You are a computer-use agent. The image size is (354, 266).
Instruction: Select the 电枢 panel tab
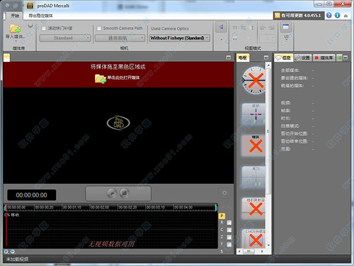click(242, 58)
